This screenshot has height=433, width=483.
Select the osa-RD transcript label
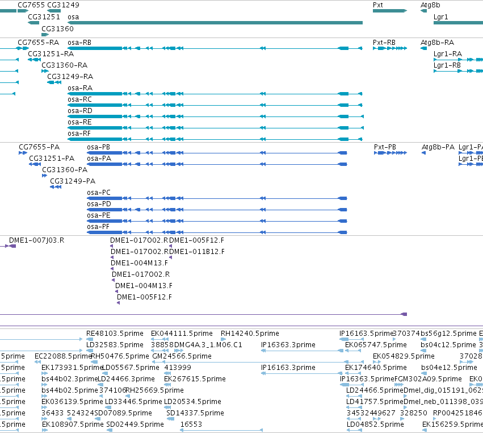[x=80, y=111]
